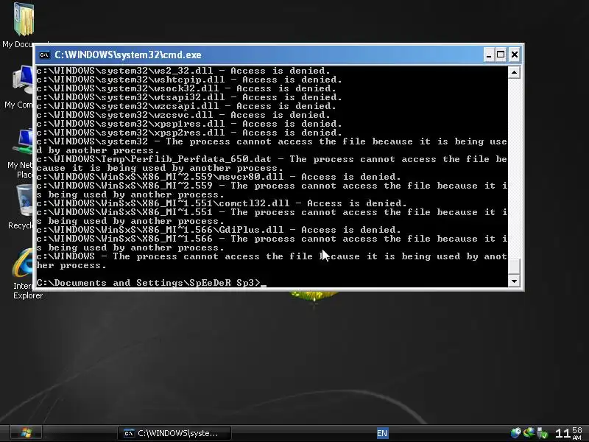Click the scrollbar down arrow in cmd window
Viewport: 589px width, 442px height.
click(514, 281)
